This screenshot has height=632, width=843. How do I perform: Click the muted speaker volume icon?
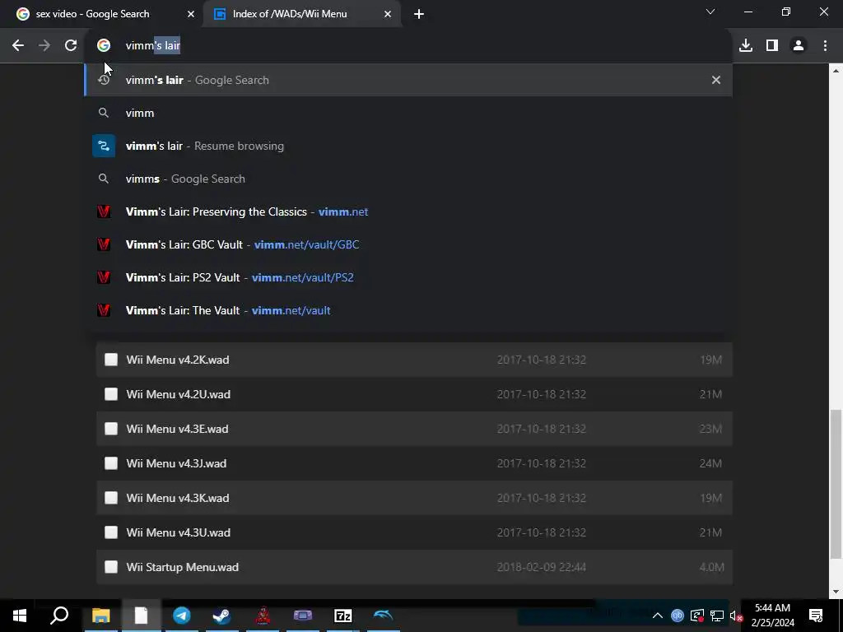pos(737,616)
